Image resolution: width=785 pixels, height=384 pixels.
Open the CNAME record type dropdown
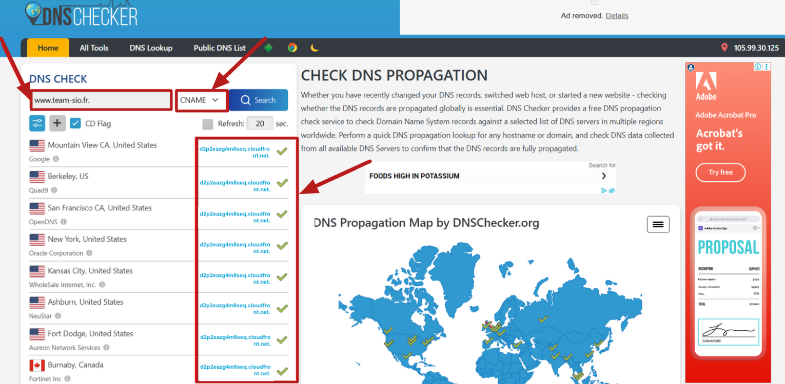[x=202, y=100]
